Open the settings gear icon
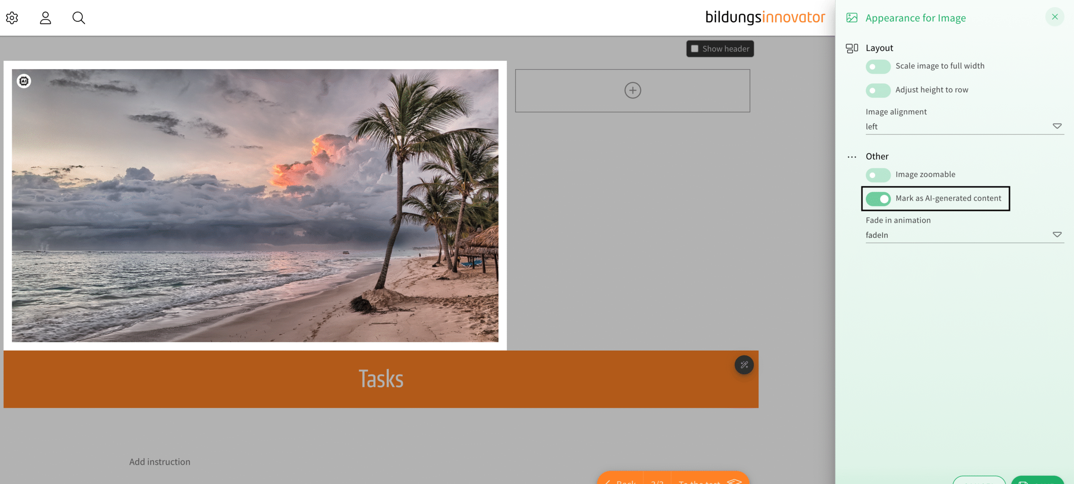The width and height of the screenshot is (1074, 484). (x=12, y=18)
